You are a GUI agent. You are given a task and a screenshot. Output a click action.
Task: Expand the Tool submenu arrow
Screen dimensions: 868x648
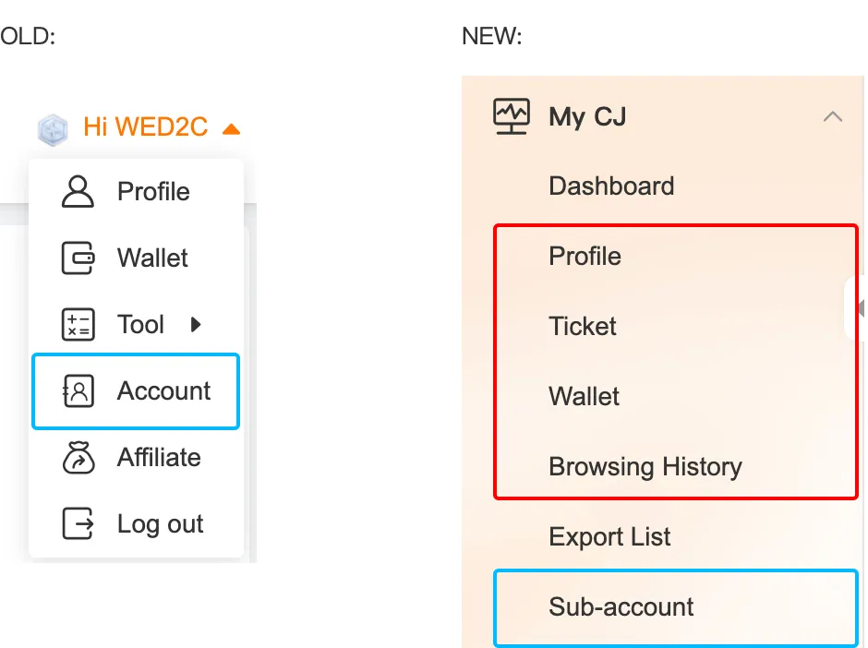tap(195, 324)
